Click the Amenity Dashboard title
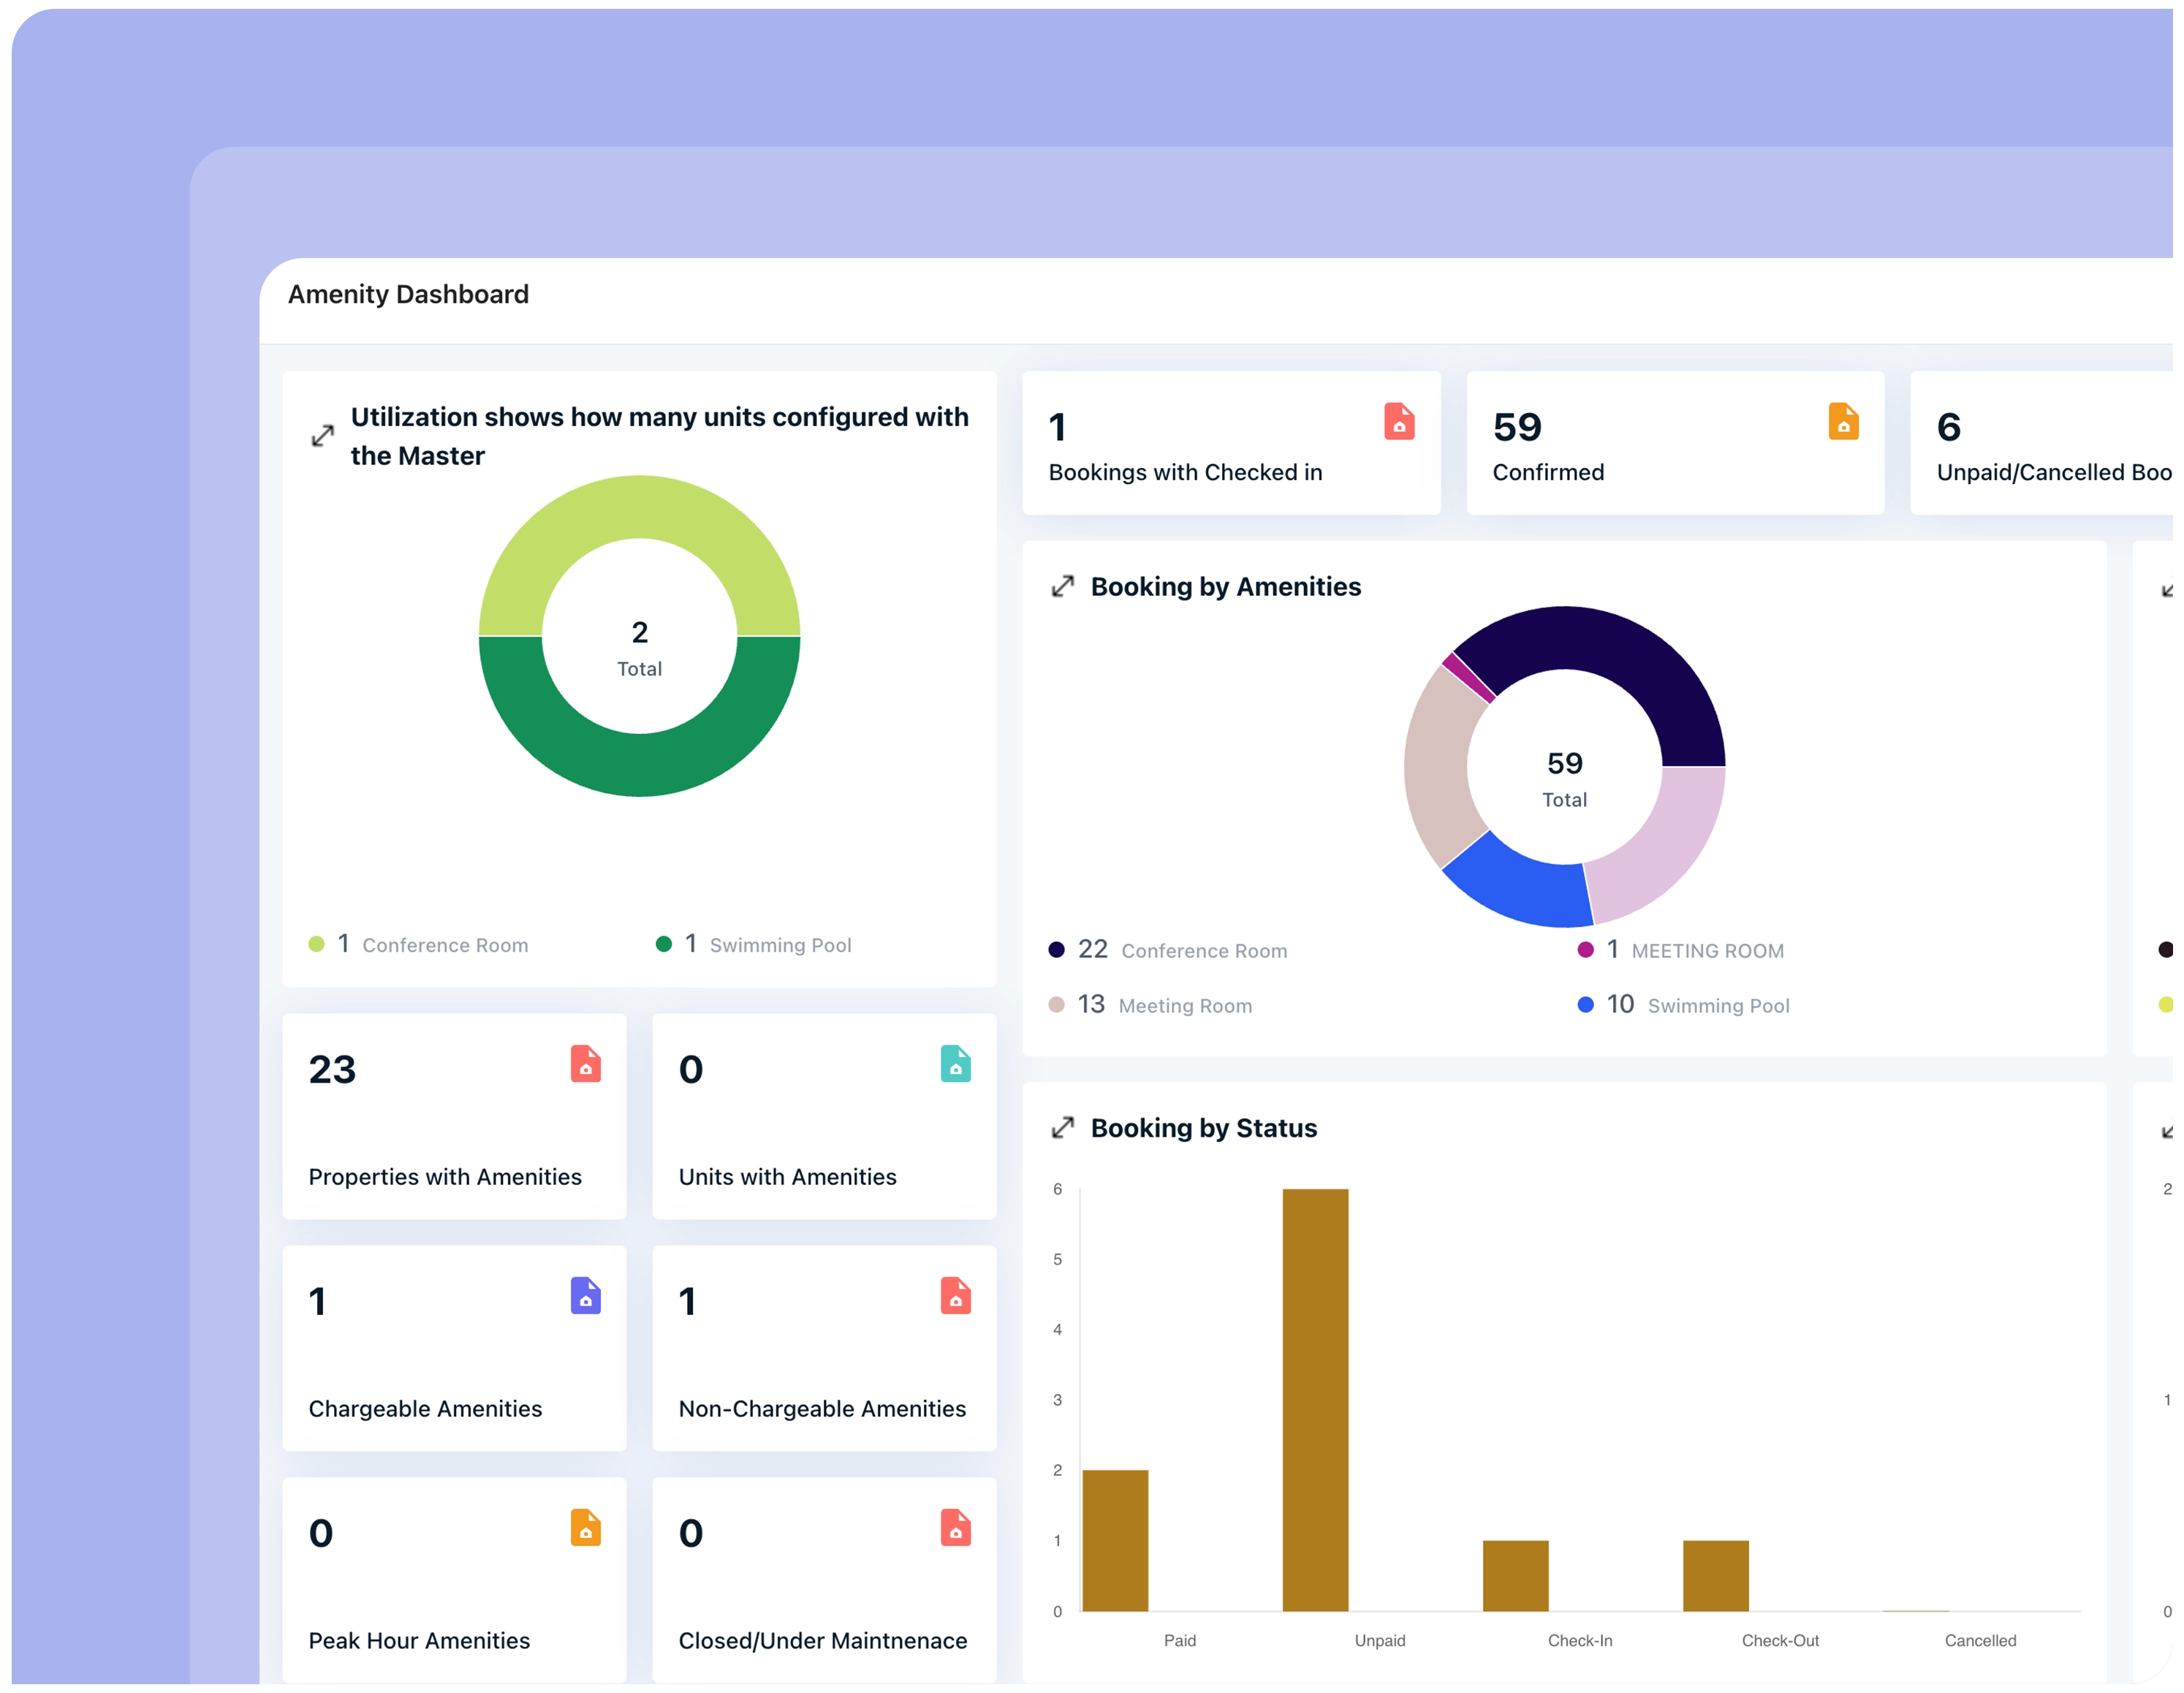 coord(409,294)
